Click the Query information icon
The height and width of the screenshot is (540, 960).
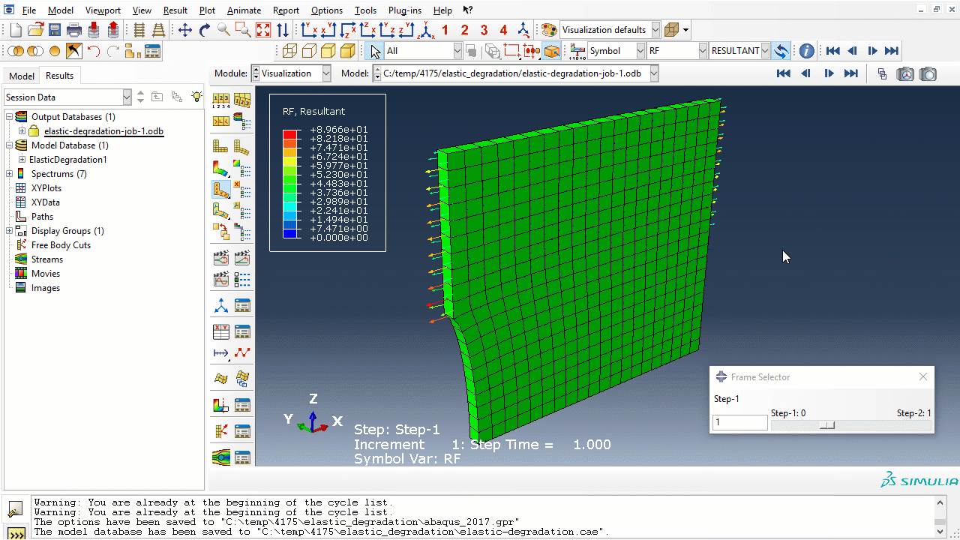point(807,51)
